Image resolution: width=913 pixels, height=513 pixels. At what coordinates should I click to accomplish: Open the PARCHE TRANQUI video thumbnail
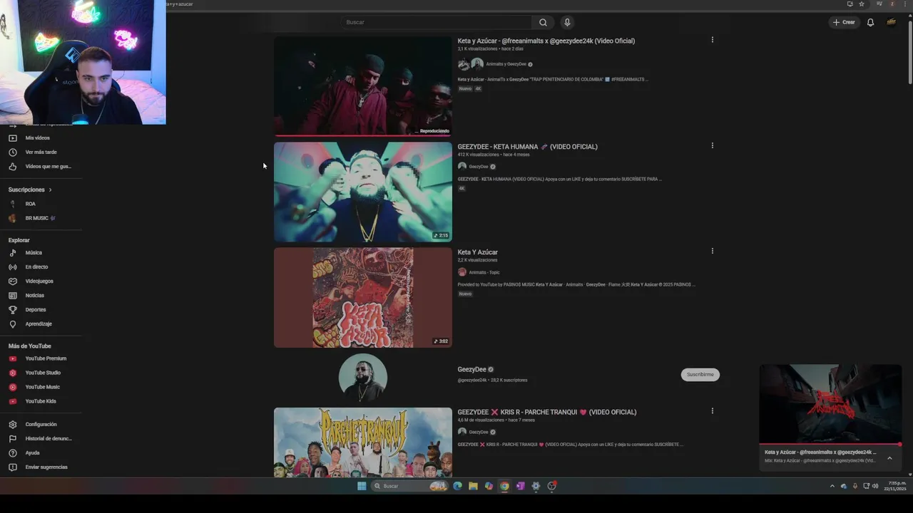(x=363, y=442)
